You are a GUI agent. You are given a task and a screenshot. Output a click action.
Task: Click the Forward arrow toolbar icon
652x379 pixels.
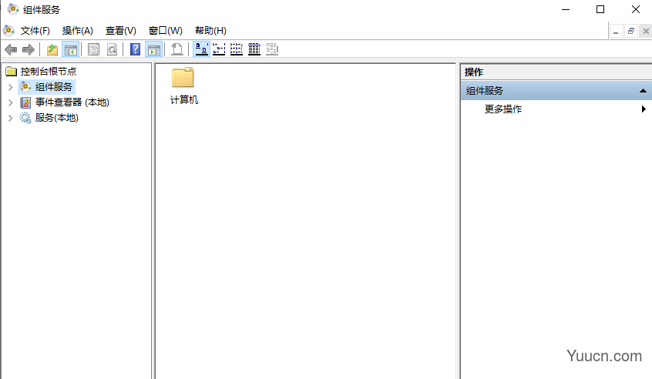click(x=29, y=50)
